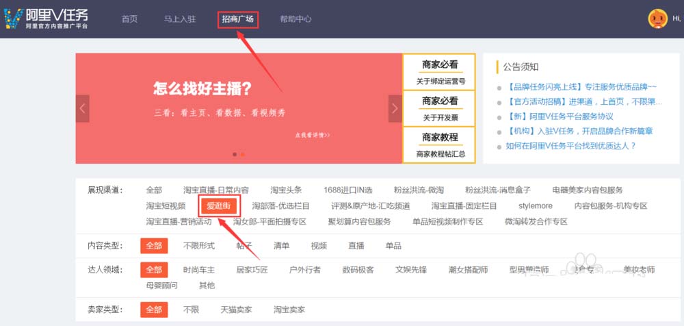
Task: Open 阿里V任务平台服务协议 announcement
Action: pos(560,116)
